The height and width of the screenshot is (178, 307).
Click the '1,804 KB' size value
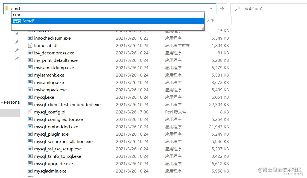point(220,45)
